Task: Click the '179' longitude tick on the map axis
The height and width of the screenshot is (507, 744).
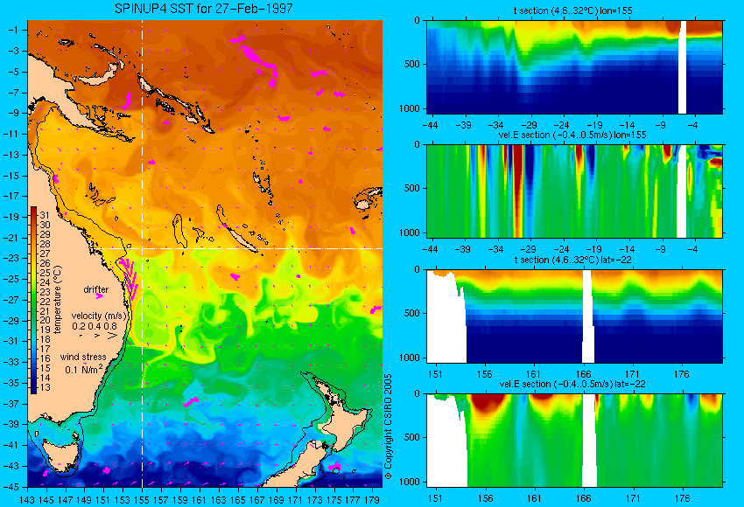Action: coord(371,500)
